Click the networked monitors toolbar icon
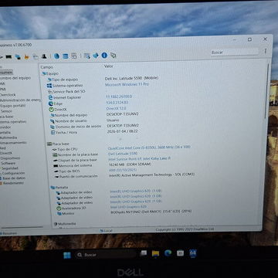The width and height of the screenshot is (278, 278). (18, 56)
